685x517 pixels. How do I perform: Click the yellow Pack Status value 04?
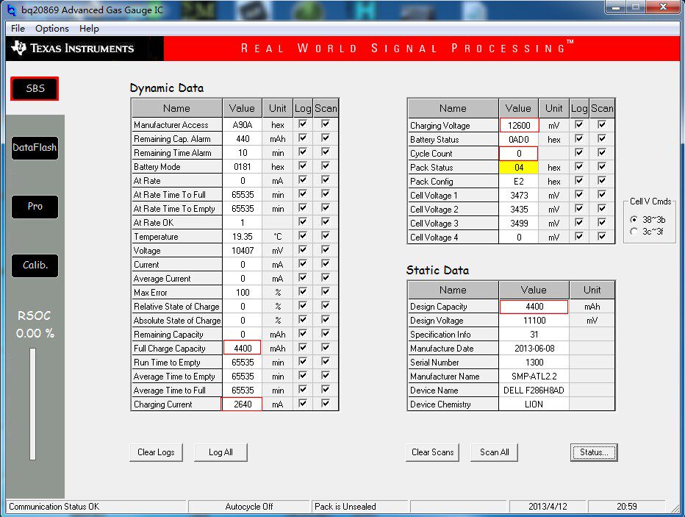[x=519, y=168]
